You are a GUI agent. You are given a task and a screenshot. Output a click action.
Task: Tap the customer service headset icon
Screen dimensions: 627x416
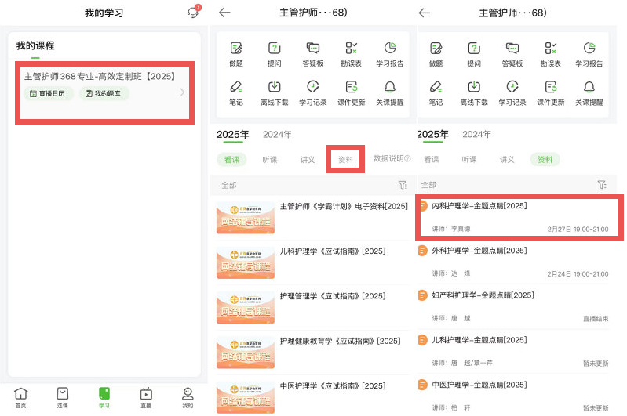click(192, 13)
